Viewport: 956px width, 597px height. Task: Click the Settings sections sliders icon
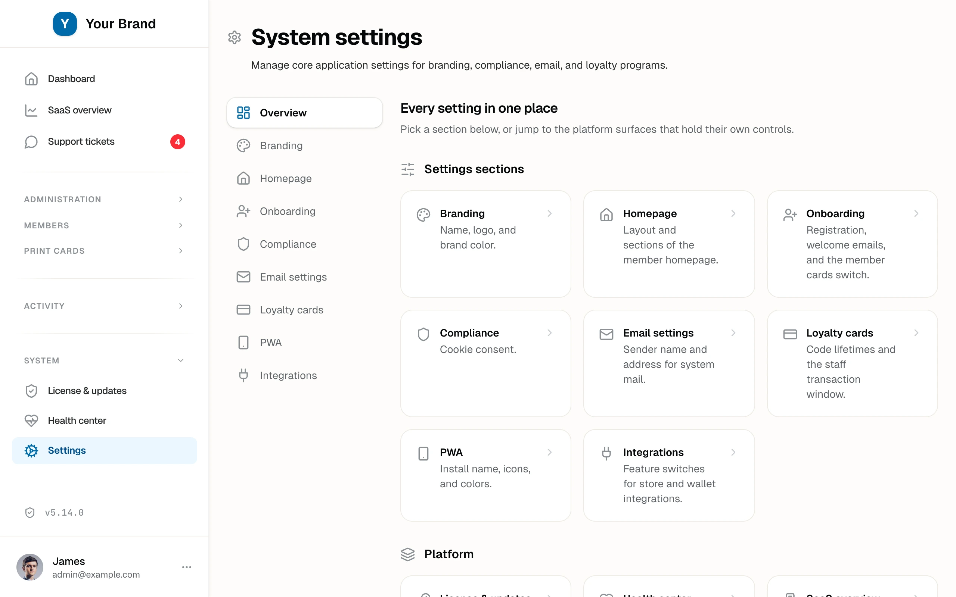click(x=408, y=169)
